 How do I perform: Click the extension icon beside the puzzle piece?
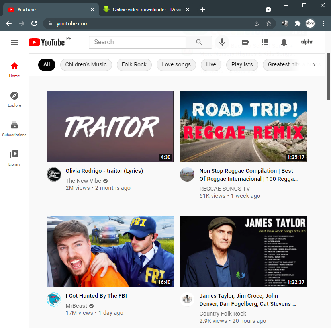[285, 23]
